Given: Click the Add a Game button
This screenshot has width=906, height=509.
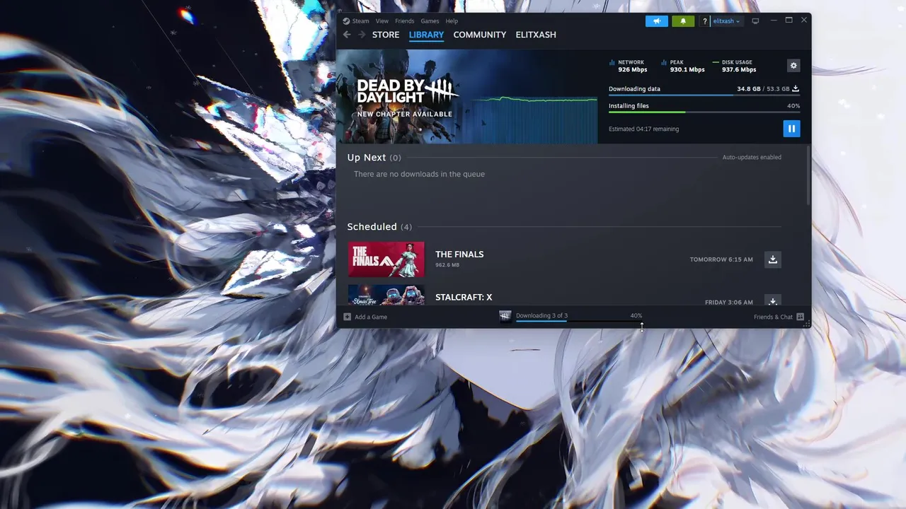Looking at the screenshot, I should coord(365,317).
